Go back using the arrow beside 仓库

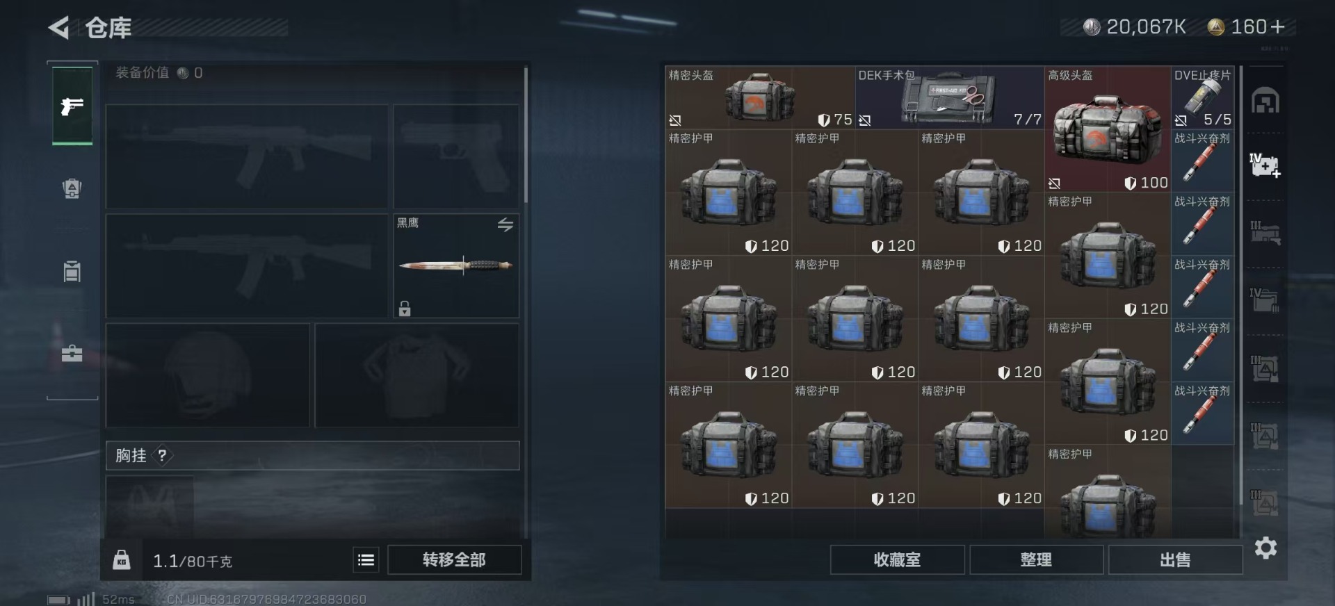pyautogui.click(x=59, y=28)
